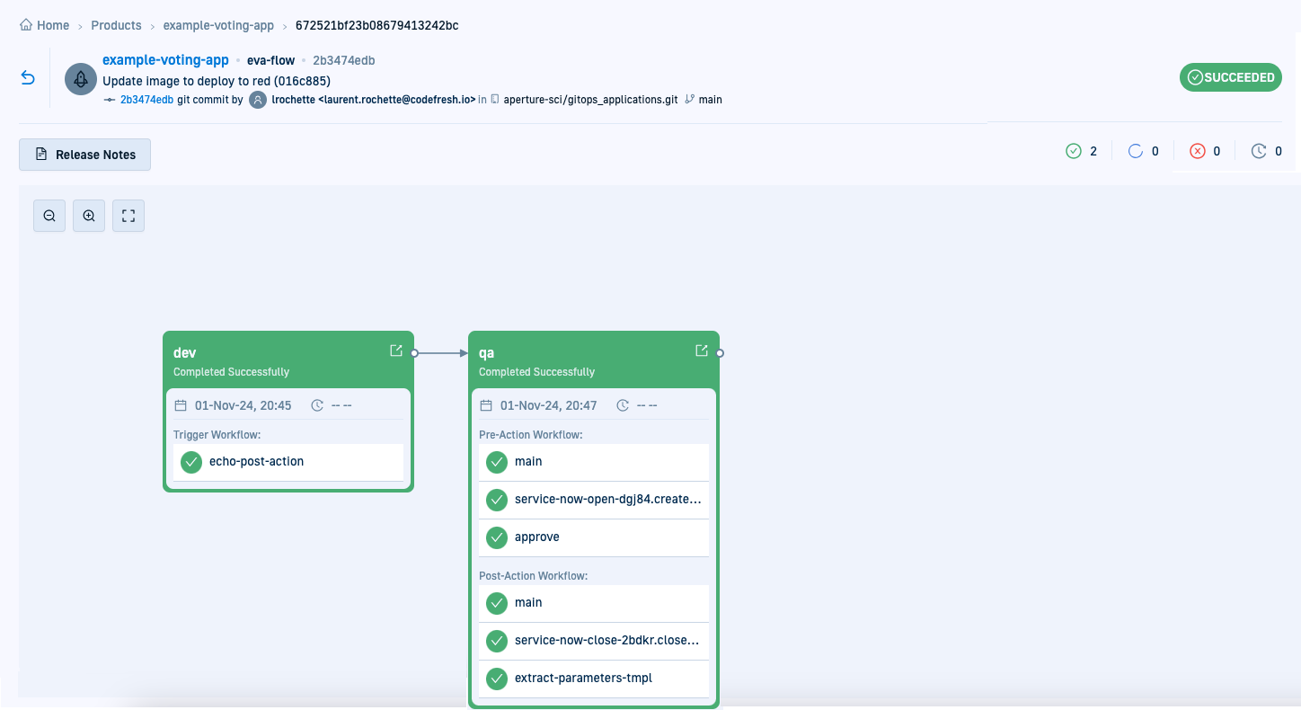Click the zoom out magnifier icon
Image resolution: width=1301 pixels, height=710 pixels.
click(49, 216)
